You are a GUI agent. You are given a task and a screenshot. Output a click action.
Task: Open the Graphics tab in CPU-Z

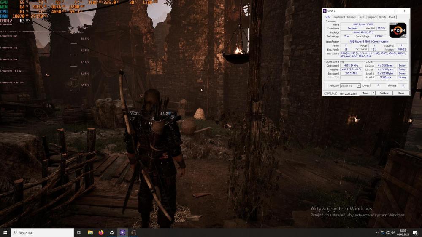point(372,17)
